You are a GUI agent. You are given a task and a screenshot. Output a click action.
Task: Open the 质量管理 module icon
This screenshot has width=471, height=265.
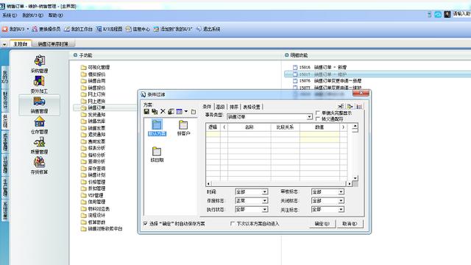click(x=39, y=142)
